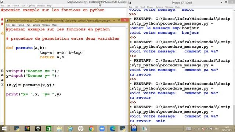Open Help menu in PermuteNombres.py window

pos(54,25)
